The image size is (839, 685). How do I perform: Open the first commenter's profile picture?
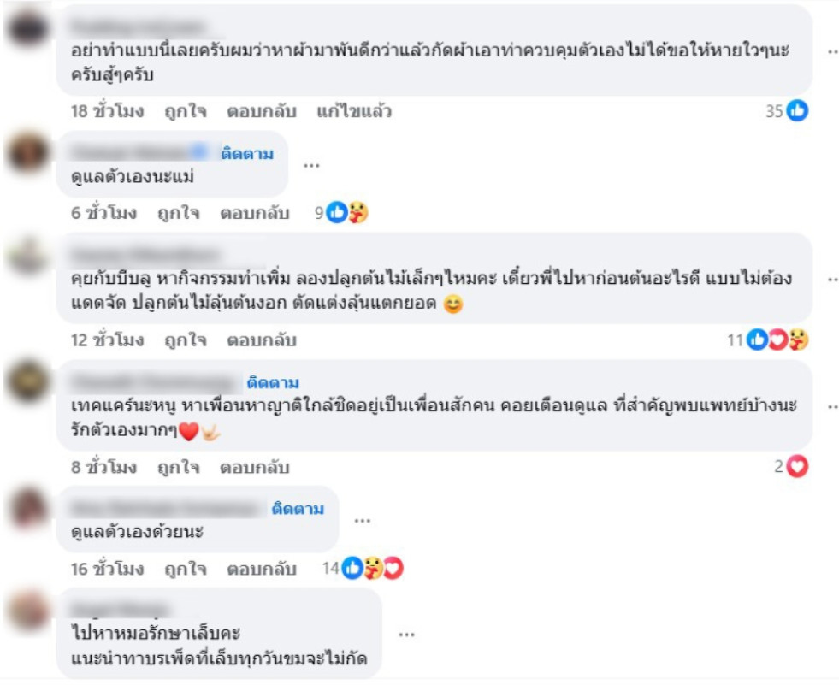pos(28,28)
